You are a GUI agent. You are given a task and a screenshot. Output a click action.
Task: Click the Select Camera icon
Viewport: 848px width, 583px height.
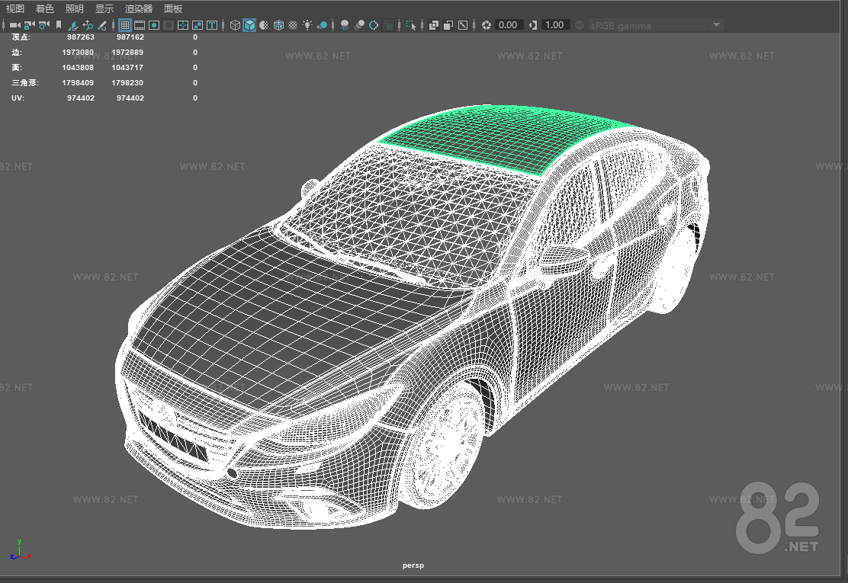tap(14, 25)
